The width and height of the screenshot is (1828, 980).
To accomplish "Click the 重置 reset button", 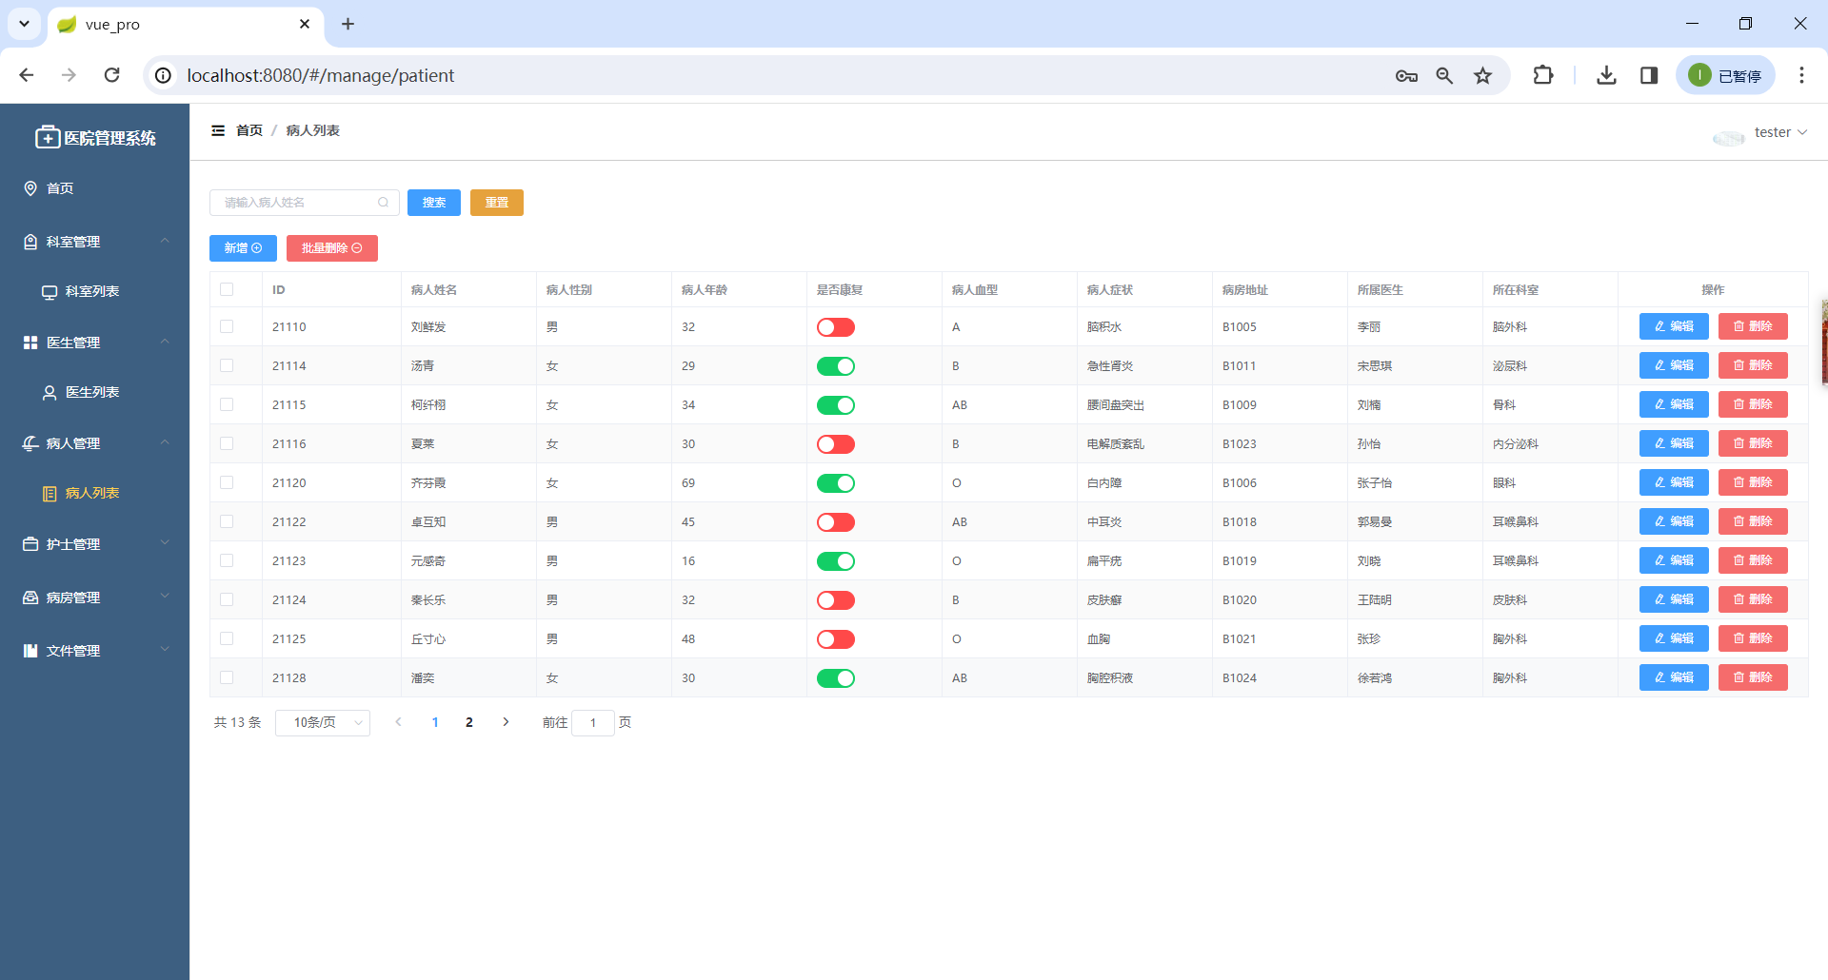I will coord(497,203).
